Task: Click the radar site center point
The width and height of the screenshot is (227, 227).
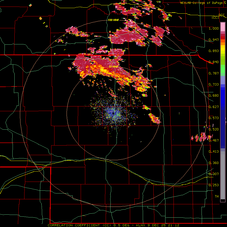Action: click(114, 114)
